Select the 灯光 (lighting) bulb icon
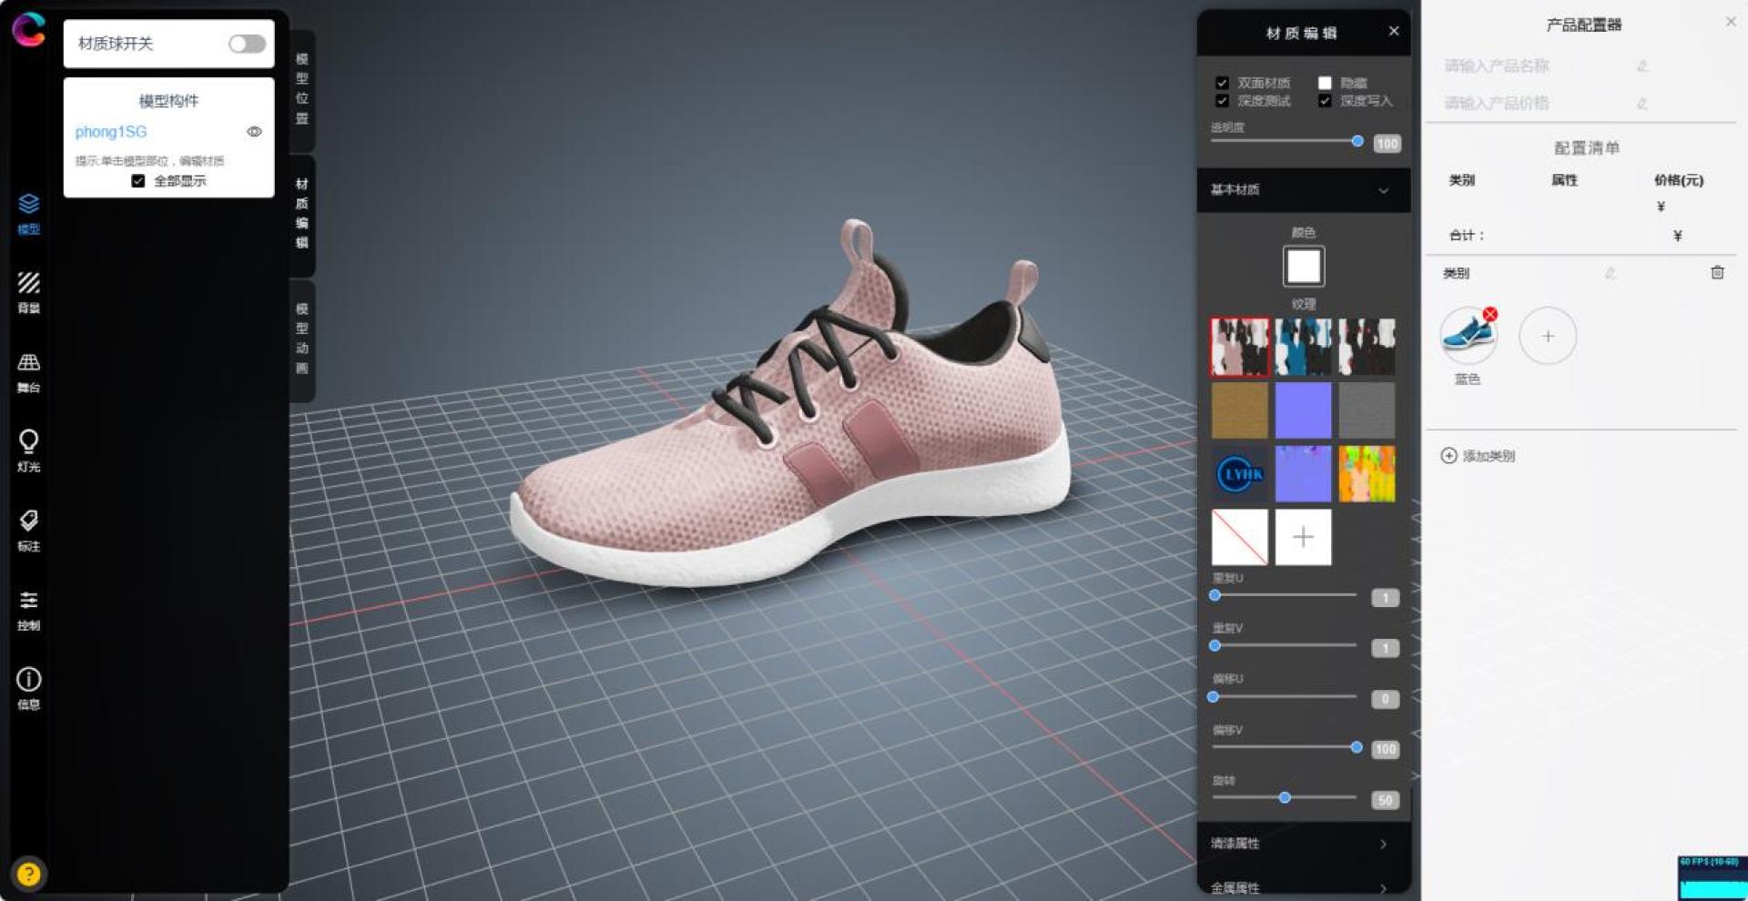 28,450
